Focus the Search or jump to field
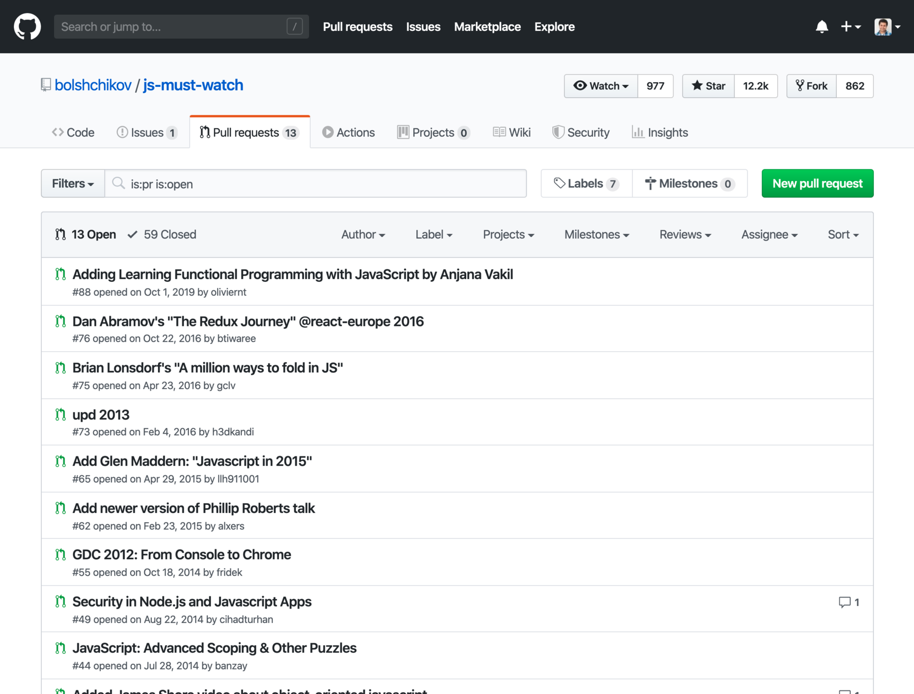 [181, 27]
